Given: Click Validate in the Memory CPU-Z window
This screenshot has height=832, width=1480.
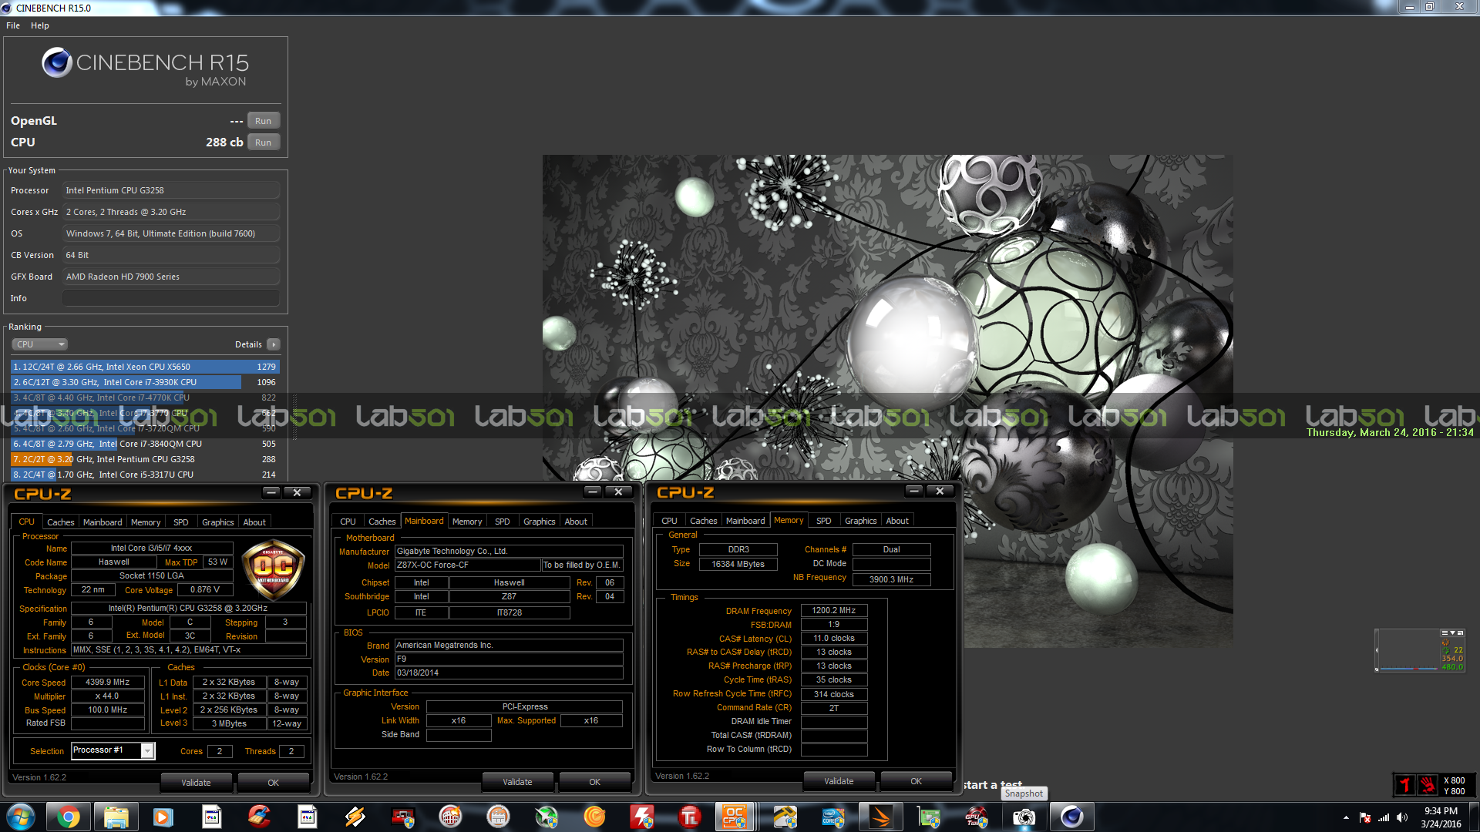Looking at the screenshot, I should 839,781.
